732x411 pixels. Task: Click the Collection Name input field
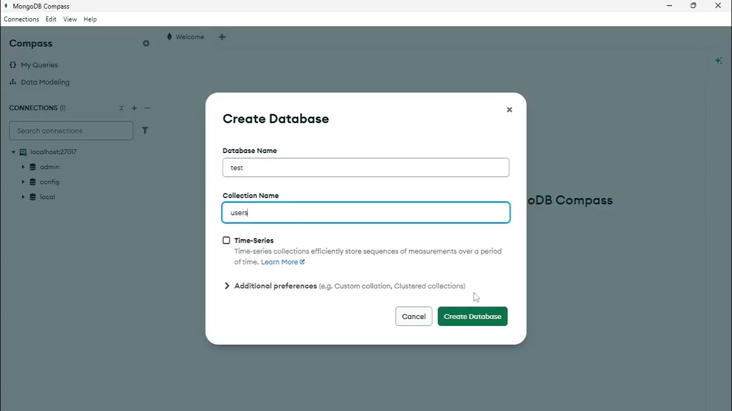pyautogui.click(x=366, y=212)
